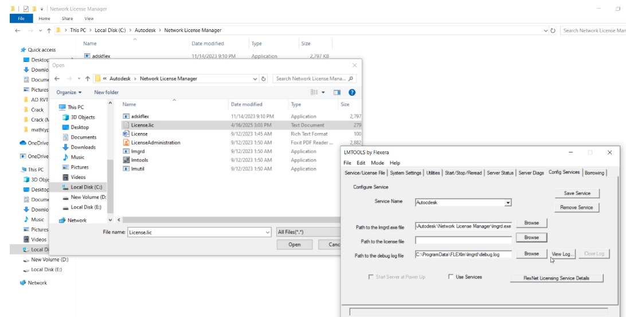Click the help question mark icon
Screen dimensions: 626x317
click(x=352, y=92)
